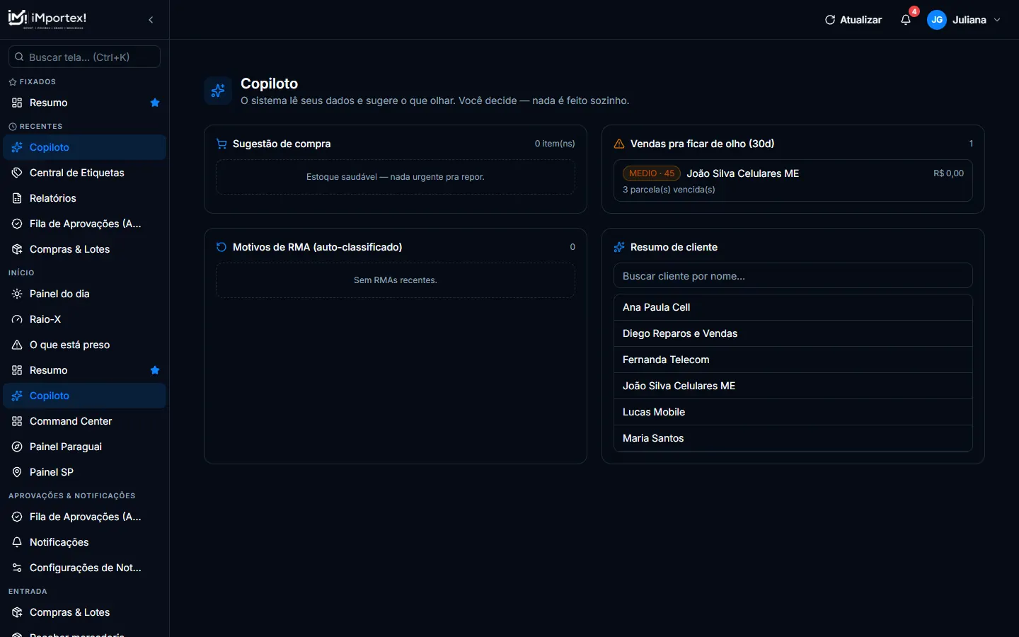
Task: Click the Vendas pra ficar de olho heading
Action: [702, 144]
